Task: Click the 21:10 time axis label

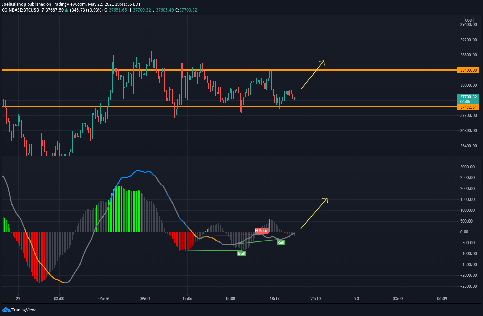Action: click(316, 299)
